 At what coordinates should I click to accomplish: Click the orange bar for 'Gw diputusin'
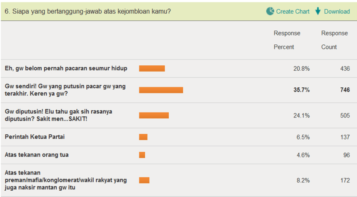(x=154, y=115)
